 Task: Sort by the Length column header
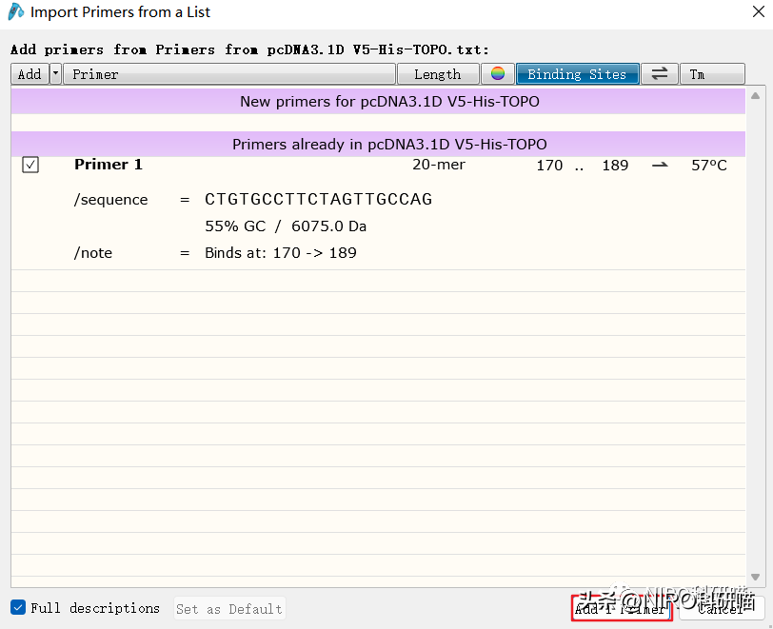tap(437, 74)
